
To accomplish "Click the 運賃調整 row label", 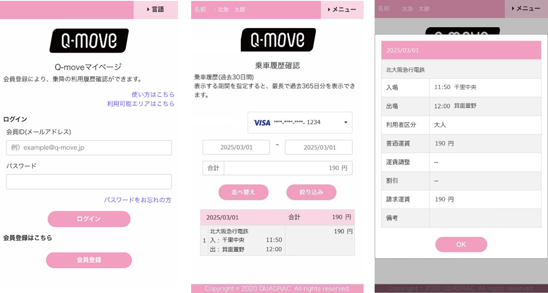I will coord(398,162).
